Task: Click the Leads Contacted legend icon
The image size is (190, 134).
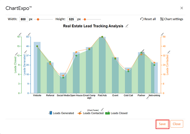Action: 79,113
